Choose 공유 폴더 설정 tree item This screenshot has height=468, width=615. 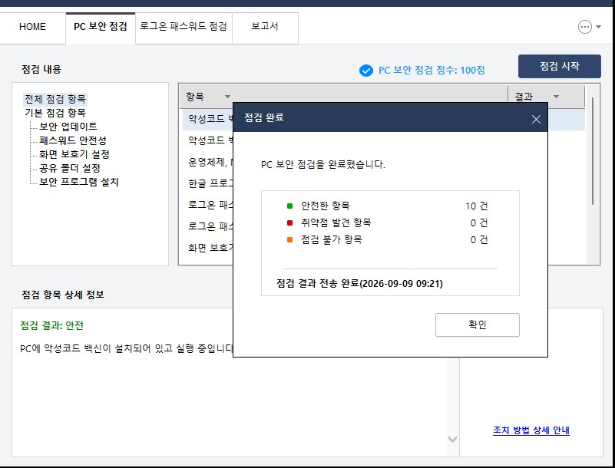(x=70, y=168)
